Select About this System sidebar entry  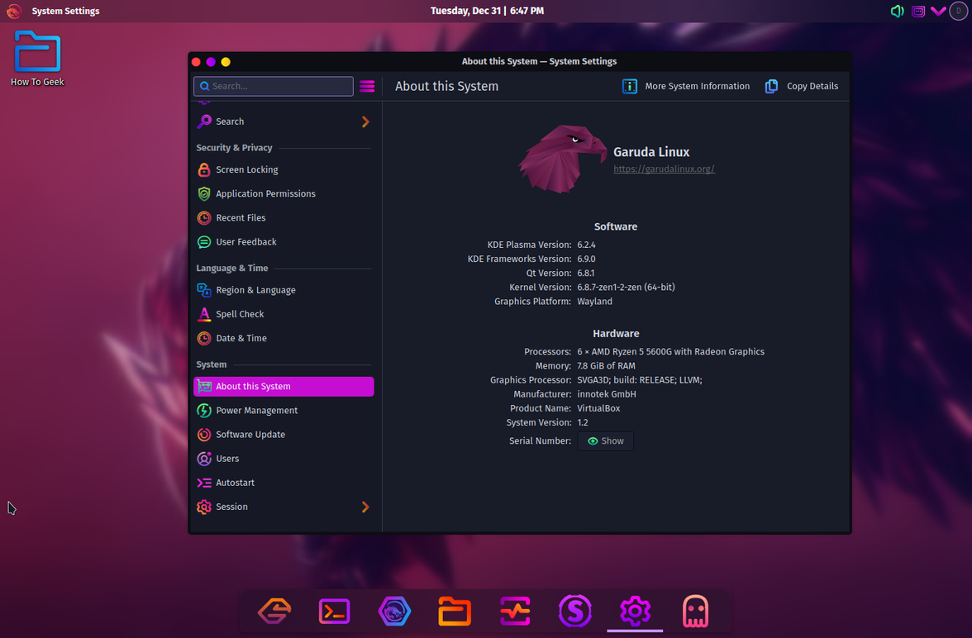tap(284, 386)
